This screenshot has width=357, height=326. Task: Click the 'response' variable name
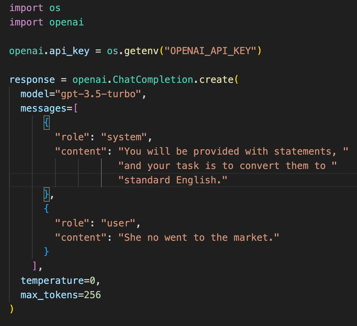(32, 80)
